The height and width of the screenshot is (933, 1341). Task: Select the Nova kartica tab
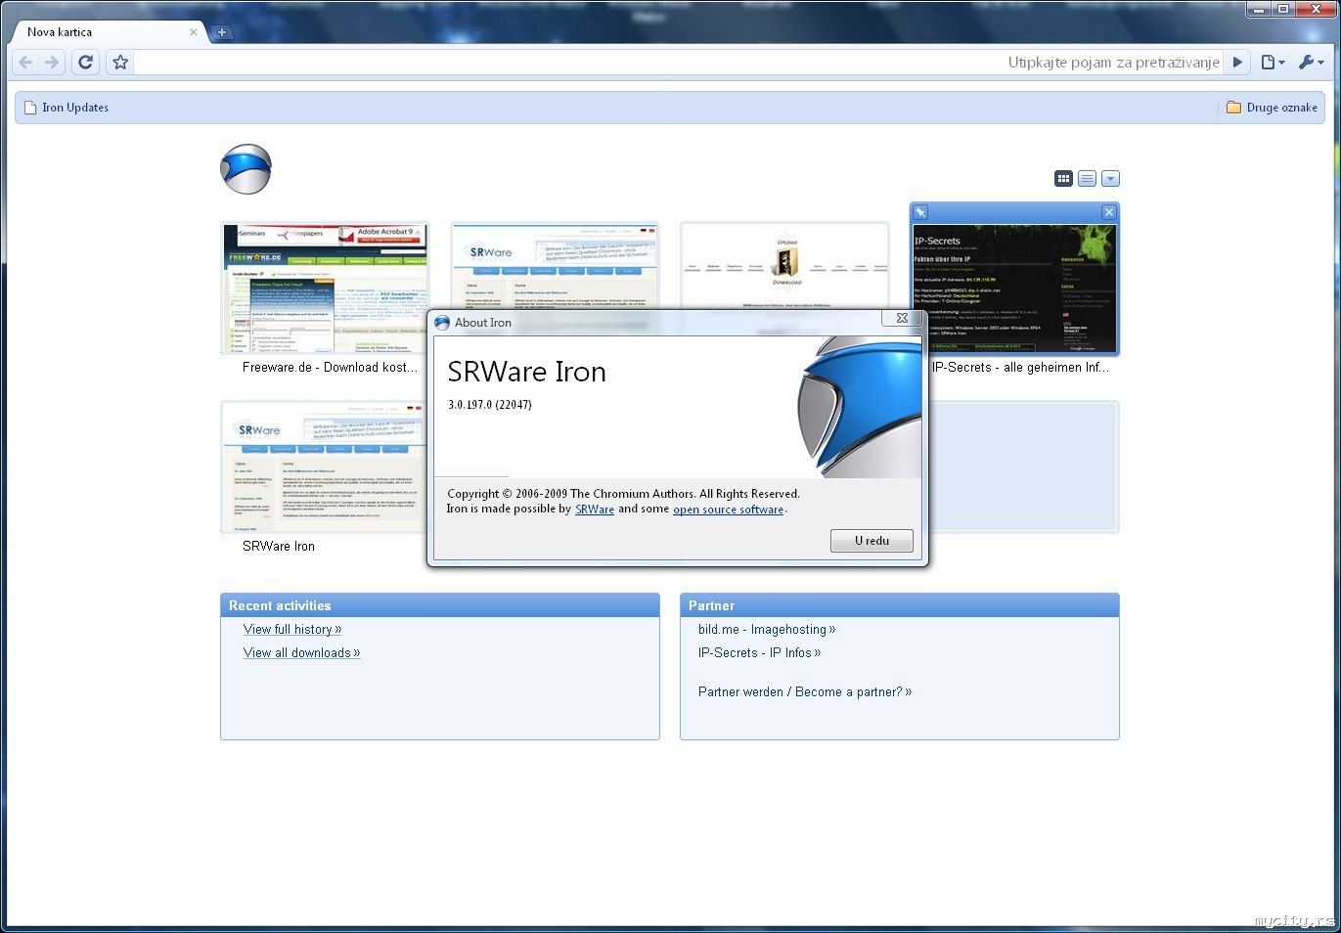(106, 32)
